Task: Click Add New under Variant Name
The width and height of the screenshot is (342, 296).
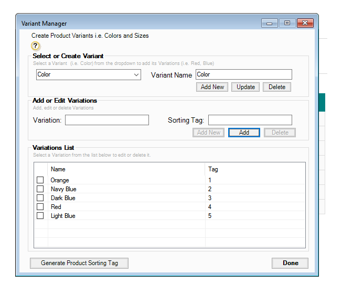Action: coord(212,87)
